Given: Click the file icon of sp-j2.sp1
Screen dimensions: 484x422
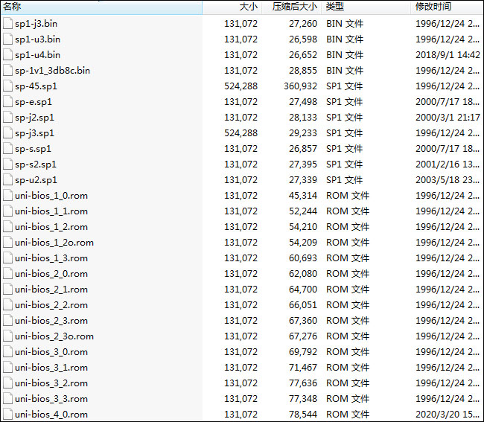Looking at the screenshot, I should 7,118.
